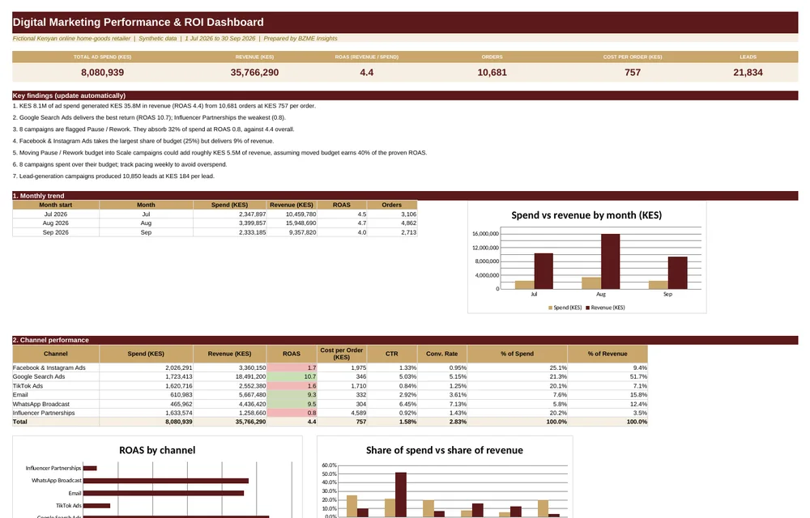Click the 'Cost per Order (KES)' column header
810x518 pixels.
[x=342, y=354]
